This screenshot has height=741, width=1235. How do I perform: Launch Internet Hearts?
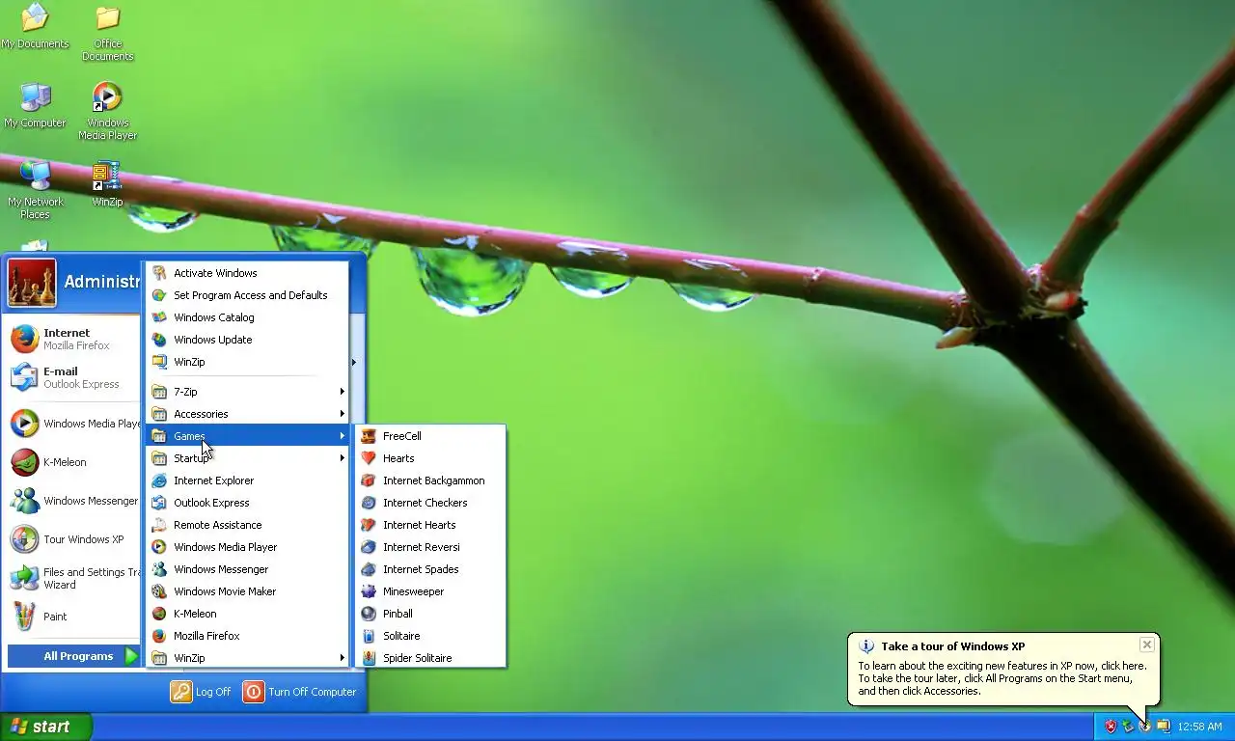pyautogui.click(x=430, y=525)
